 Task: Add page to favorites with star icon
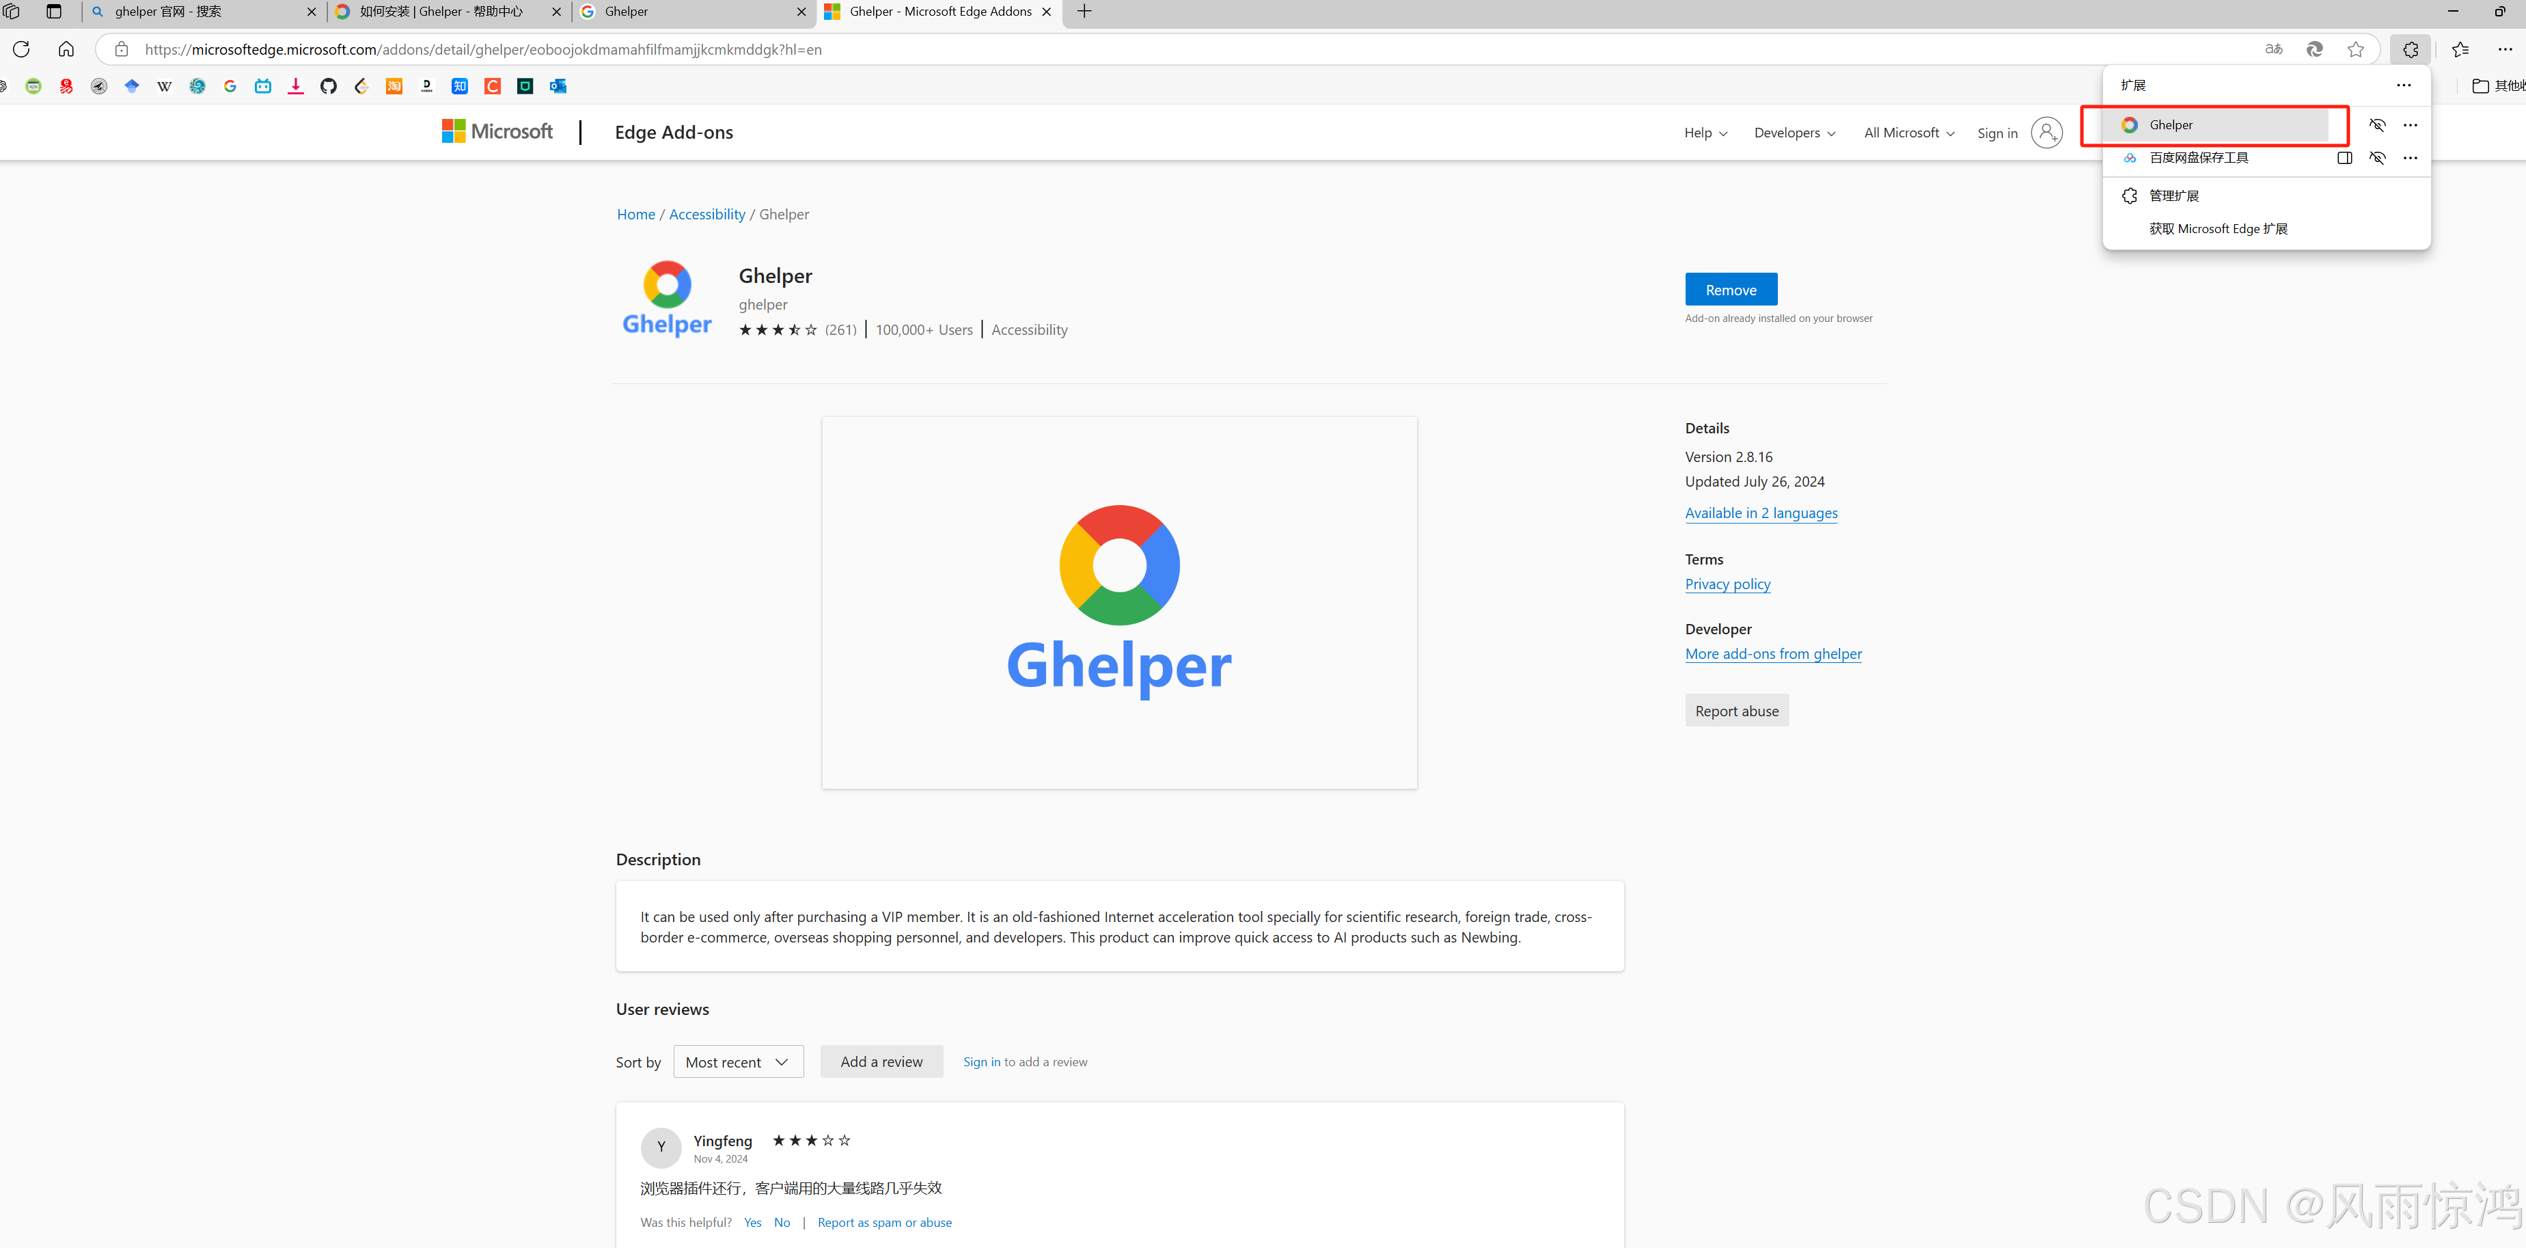coord(2355,49)
